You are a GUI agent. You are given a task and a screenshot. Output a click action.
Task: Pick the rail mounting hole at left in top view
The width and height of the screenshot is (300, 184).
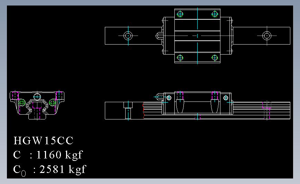pos(128,36)
